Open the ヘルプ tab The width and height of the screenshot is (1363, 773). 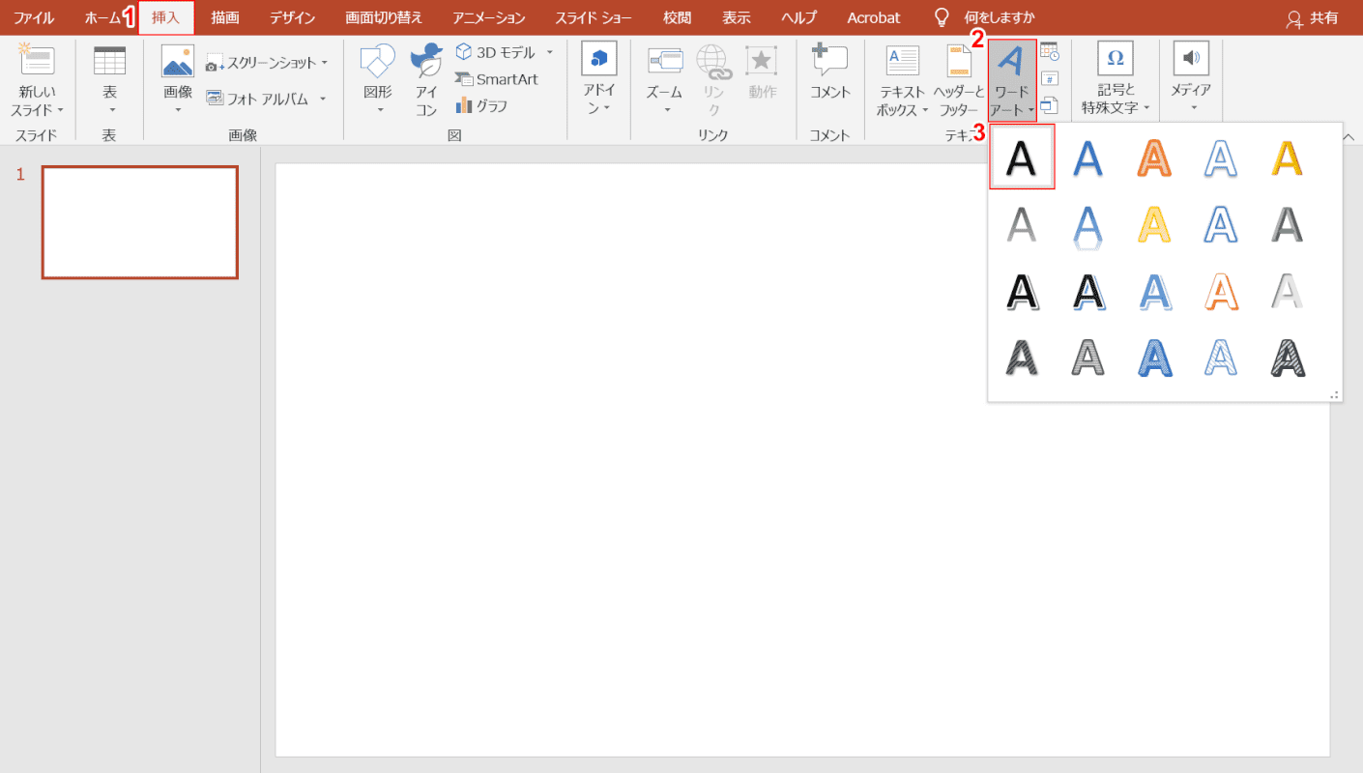(798, 17)
